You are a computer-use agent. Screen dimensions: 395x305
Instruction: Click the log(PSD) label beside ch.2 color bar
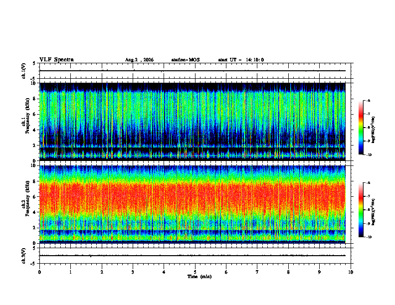(374, 212)
